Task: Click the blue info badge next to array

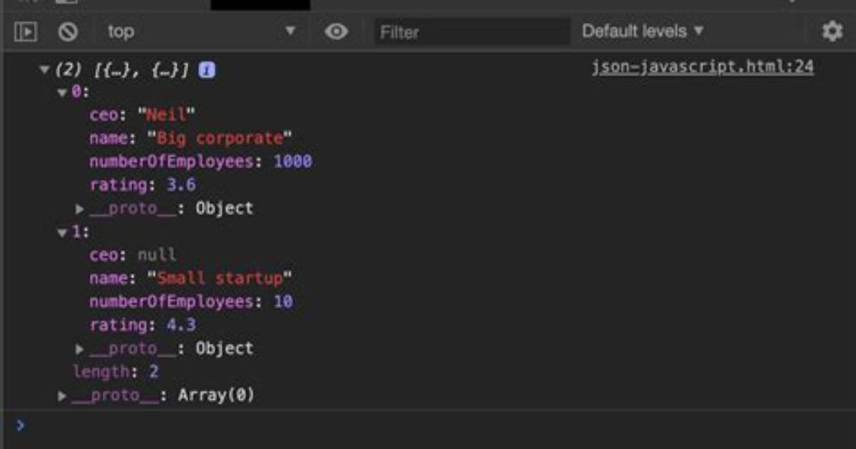Action: [x=207, y=70]
